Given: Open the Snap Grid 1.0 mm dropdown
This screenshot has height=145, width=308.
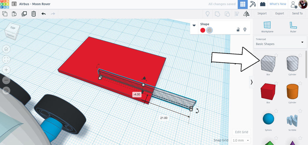Looking at the screenshot, I should tap(241, 140).
